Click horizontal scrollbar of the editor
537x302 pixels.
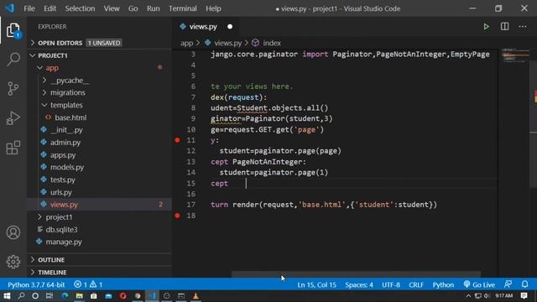pos(356,274)
